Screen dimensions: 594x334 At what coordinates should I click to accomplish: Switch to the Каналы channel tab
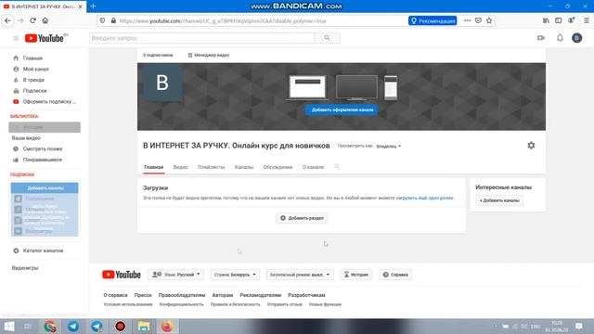[x=243, y=167]
